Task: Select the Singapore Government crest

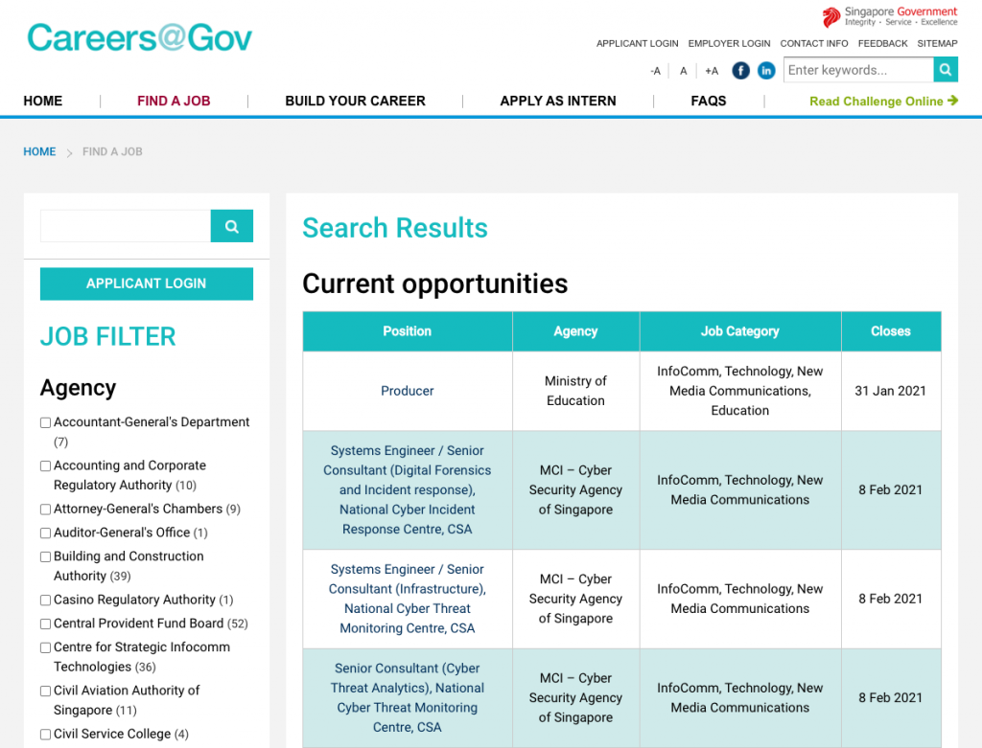Action: (x=833, y=16)
